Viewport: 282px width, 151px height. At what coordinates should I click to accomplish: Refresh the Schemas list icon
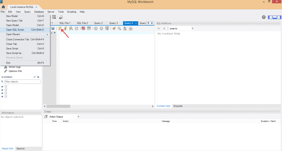38,77
